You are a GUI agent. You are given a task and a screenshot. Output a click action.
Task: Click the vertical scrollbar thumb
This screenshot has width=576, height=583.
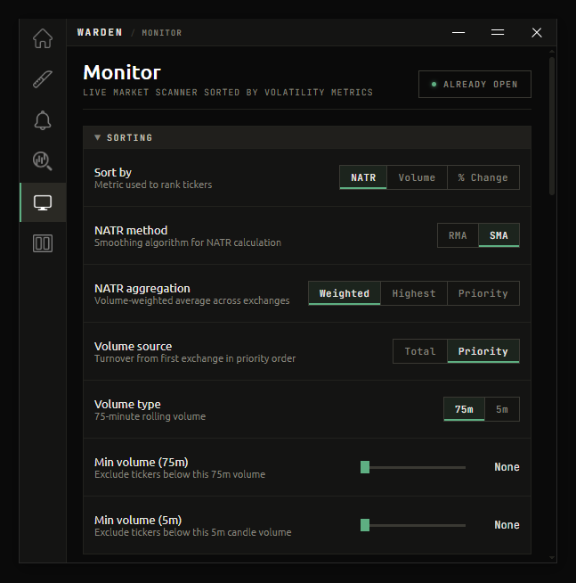coord(552,126)
